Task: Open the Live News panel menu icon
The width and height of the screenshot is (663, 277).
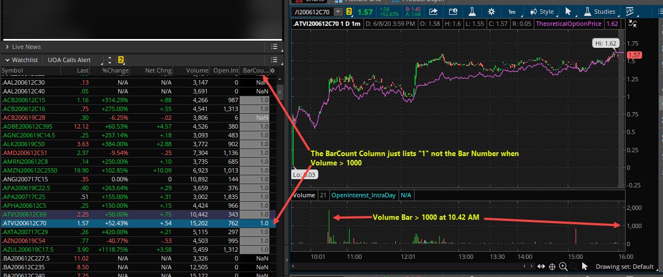Action: point(274,47)
